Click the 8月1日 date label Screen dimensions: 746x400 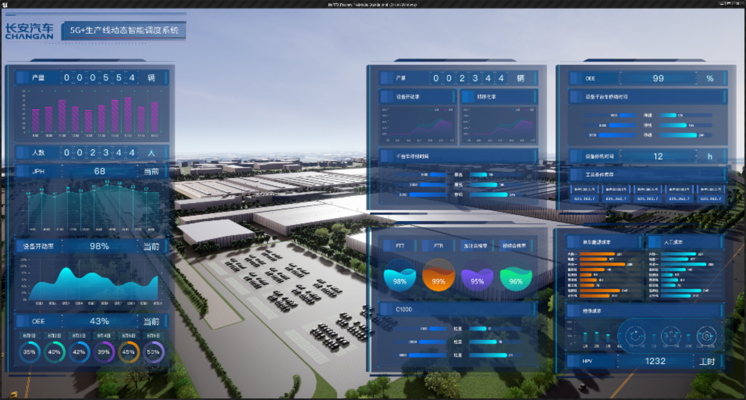point(29,336)
